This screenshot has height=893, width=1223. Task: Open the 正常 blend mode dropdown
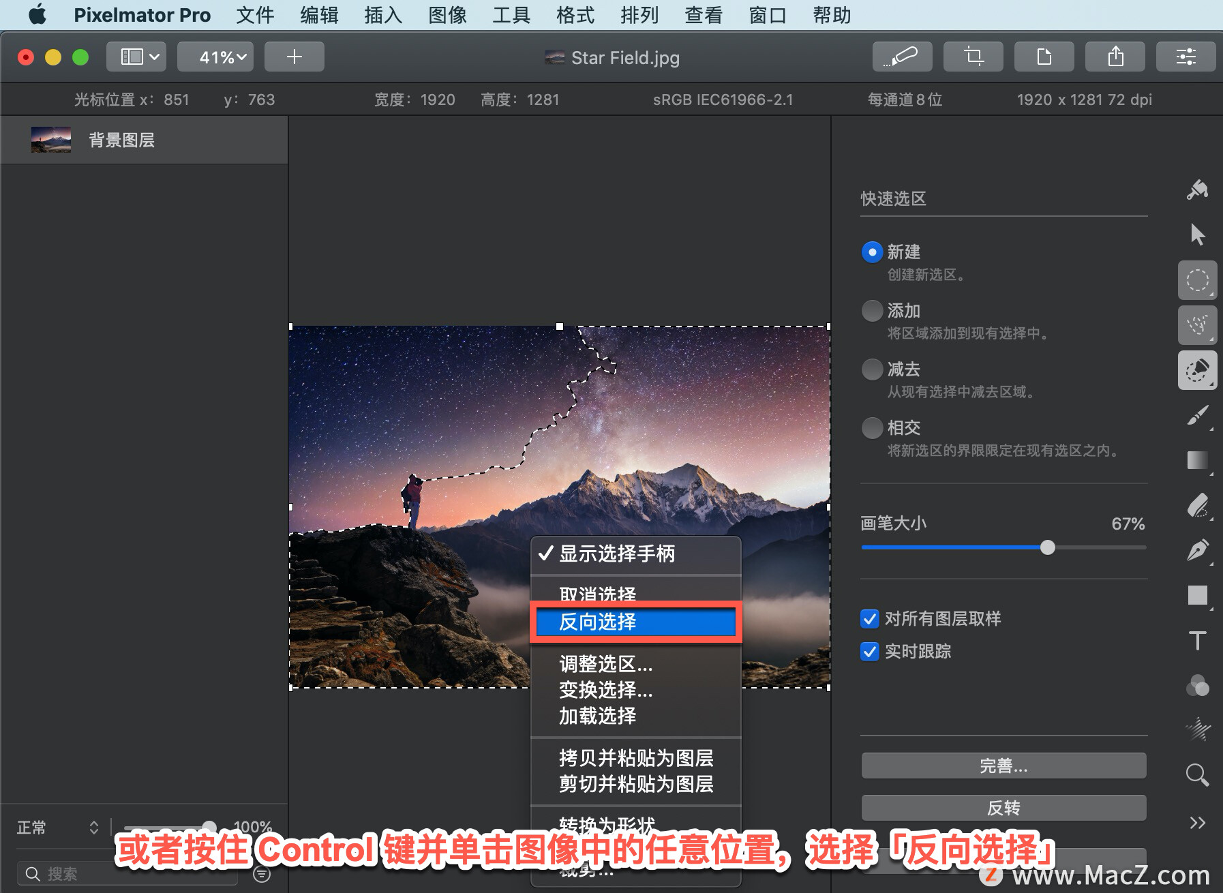[x=58, y=828]
